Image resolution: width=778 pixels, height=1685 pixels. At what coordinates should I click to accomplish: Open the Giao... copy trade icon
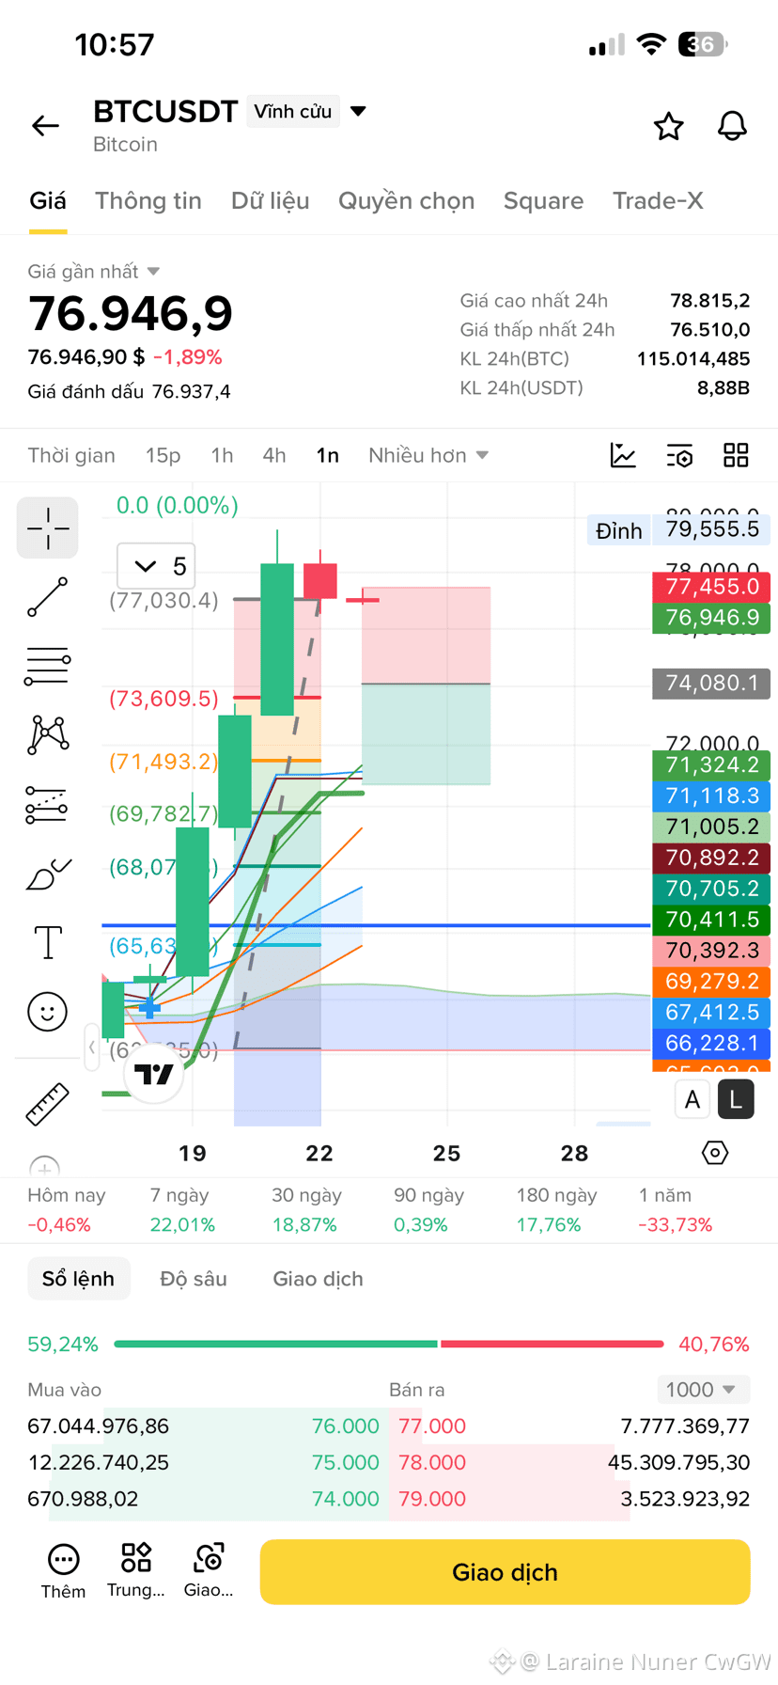click(209, 1570)
